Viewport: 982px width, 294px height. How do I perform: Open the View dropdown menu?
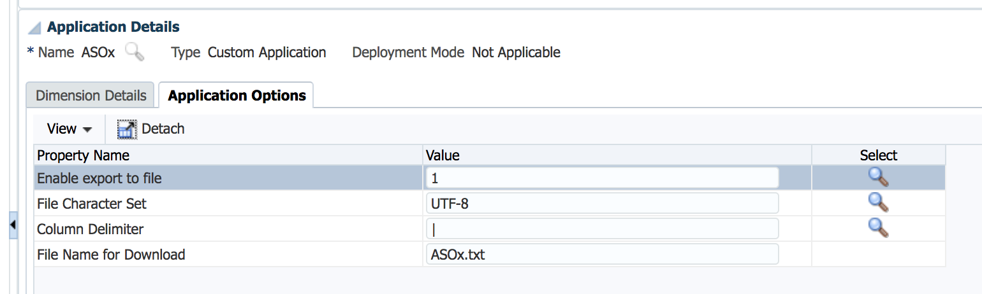click(x=69, y=129)
